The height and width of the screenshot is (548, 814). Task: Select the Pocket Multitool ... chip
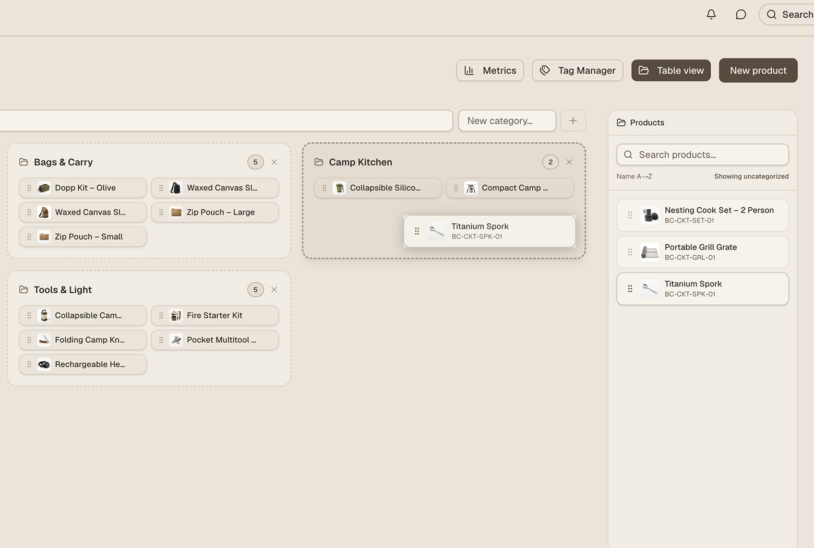pyautogui.click(x=215, y=340)
